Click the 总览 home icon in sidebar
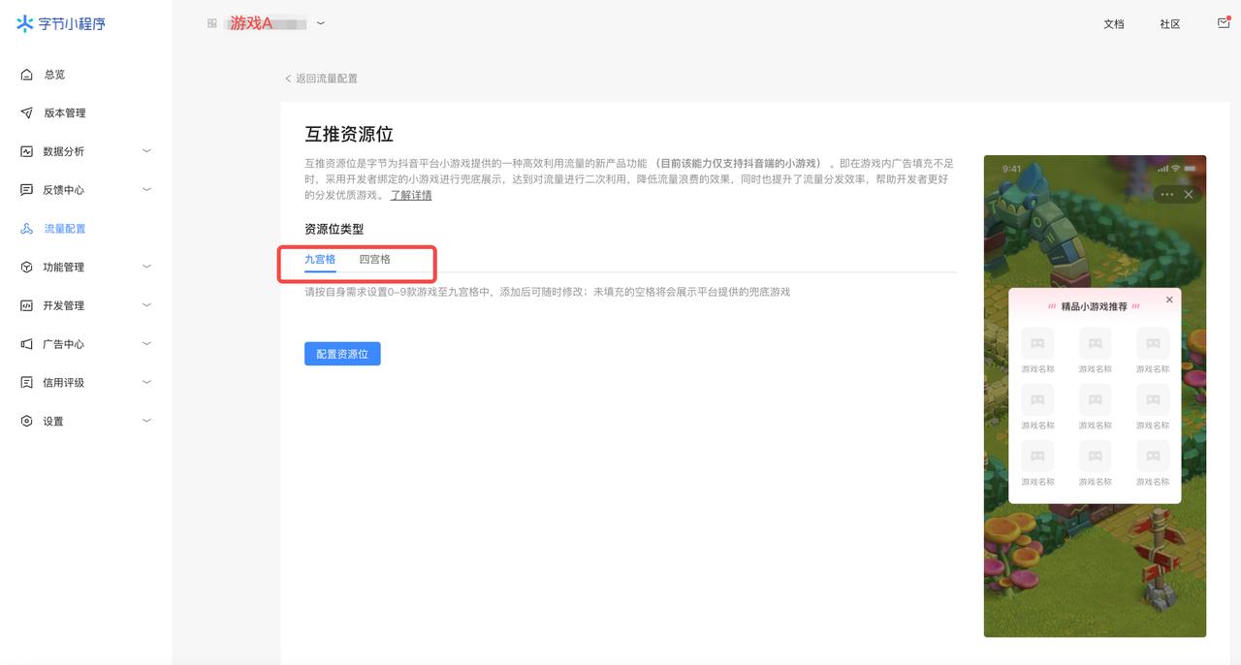The width and height of the screenshot is (1241, 665). 26,75
